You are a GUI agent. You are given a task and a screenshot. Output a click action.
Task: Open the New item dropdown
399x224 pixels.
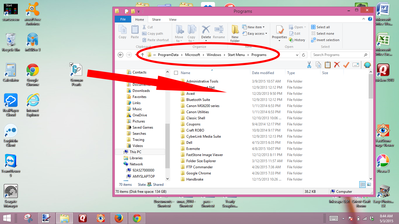tap(253, 27)
